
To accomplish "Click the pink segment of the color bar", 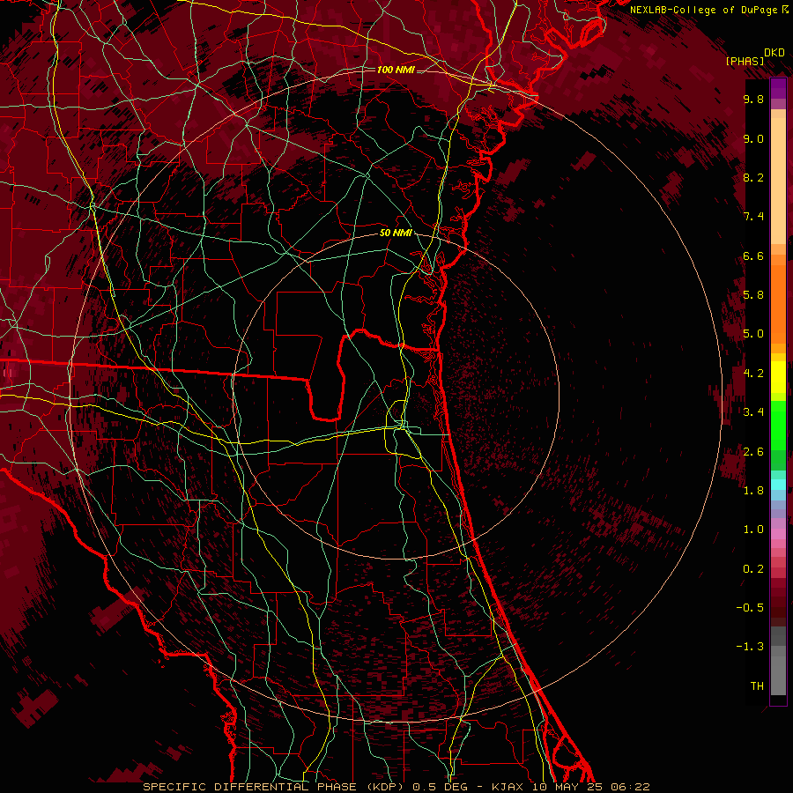I will [x=778, y=534].
